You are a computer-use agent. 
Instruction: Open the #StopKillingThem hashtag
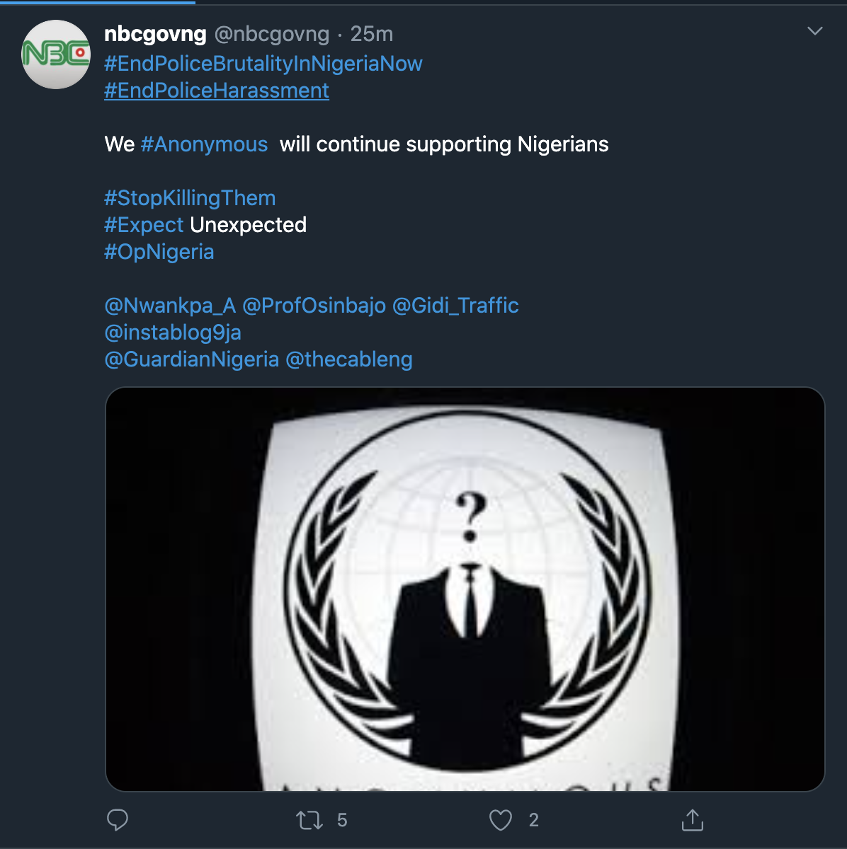[190, 198]
